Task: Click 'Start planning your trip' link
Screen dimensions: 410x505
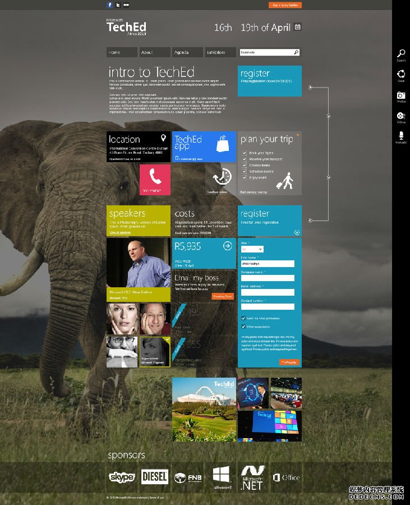Action: click(254, 192)
